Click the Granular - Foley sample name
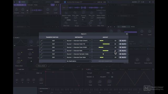 (x=32, y=5)
